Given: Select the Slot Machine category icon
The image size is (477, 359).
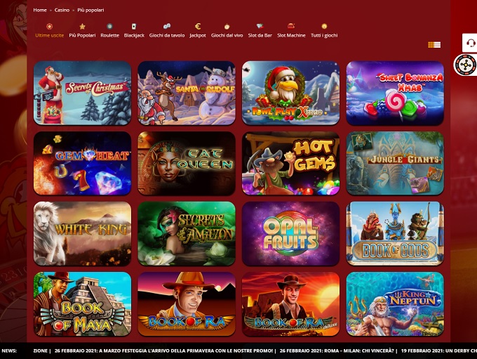Looking at the screenshot, I should (291, 26).
